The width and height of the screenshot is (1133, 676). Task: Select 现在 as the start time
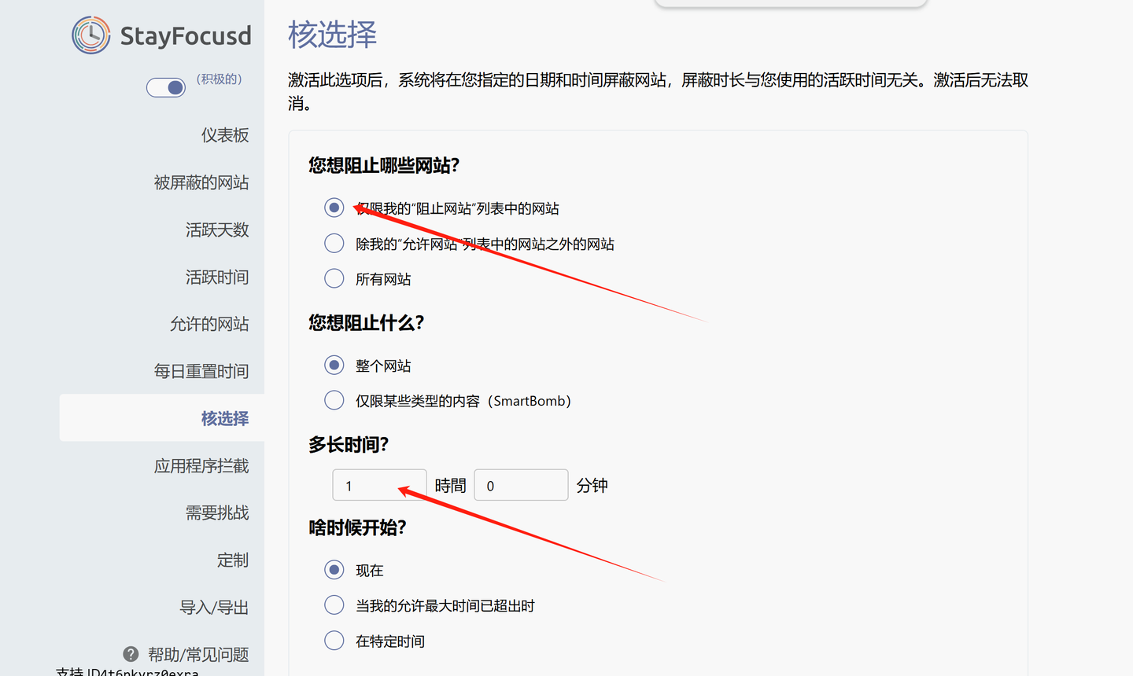tap(334, 570)
